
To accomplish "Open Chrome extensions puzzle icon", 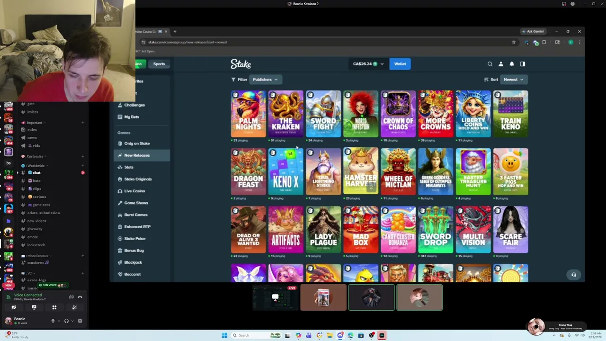I will pyautogui.click(x=544, y=42).
